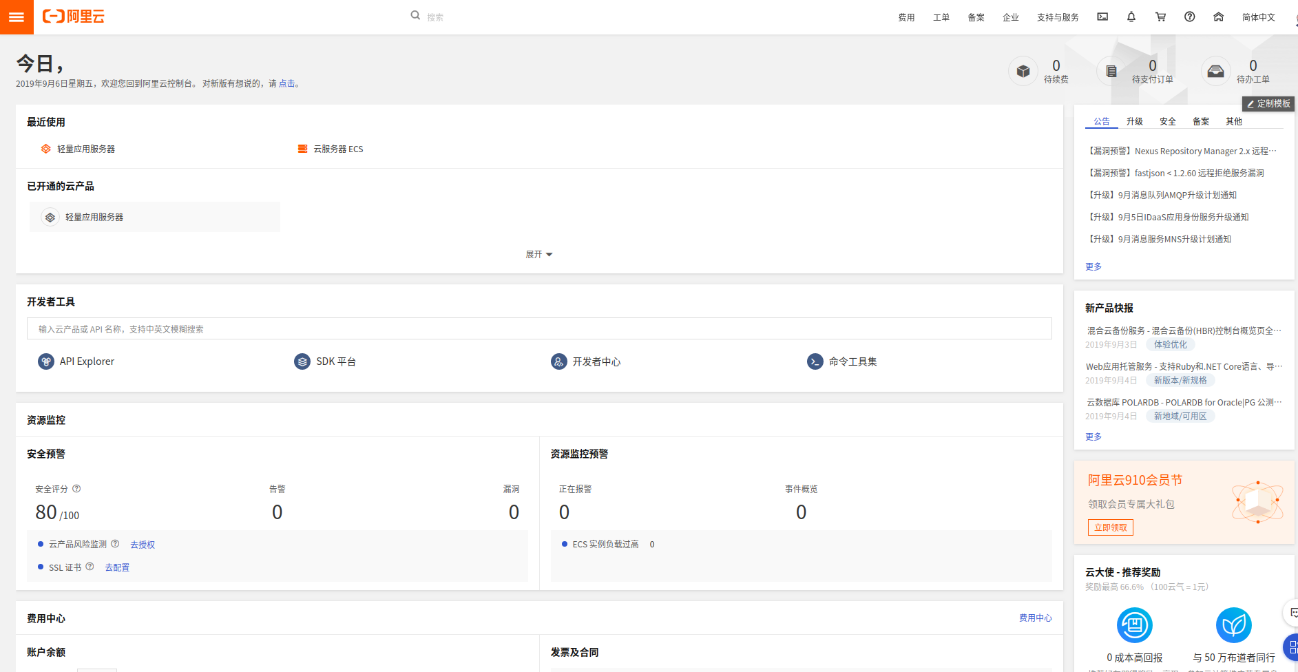
Task: Click the help icon beside 云产品风险监测
Action: [x=115, y=543]
